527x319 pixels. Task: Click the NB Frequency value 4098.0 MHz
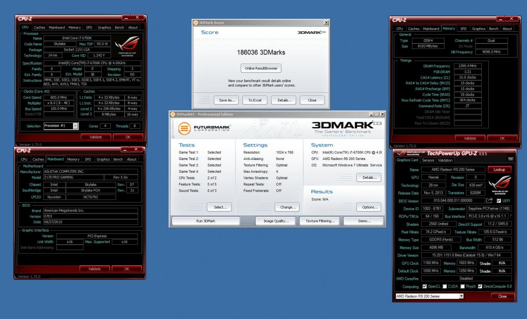coord(491,52)
